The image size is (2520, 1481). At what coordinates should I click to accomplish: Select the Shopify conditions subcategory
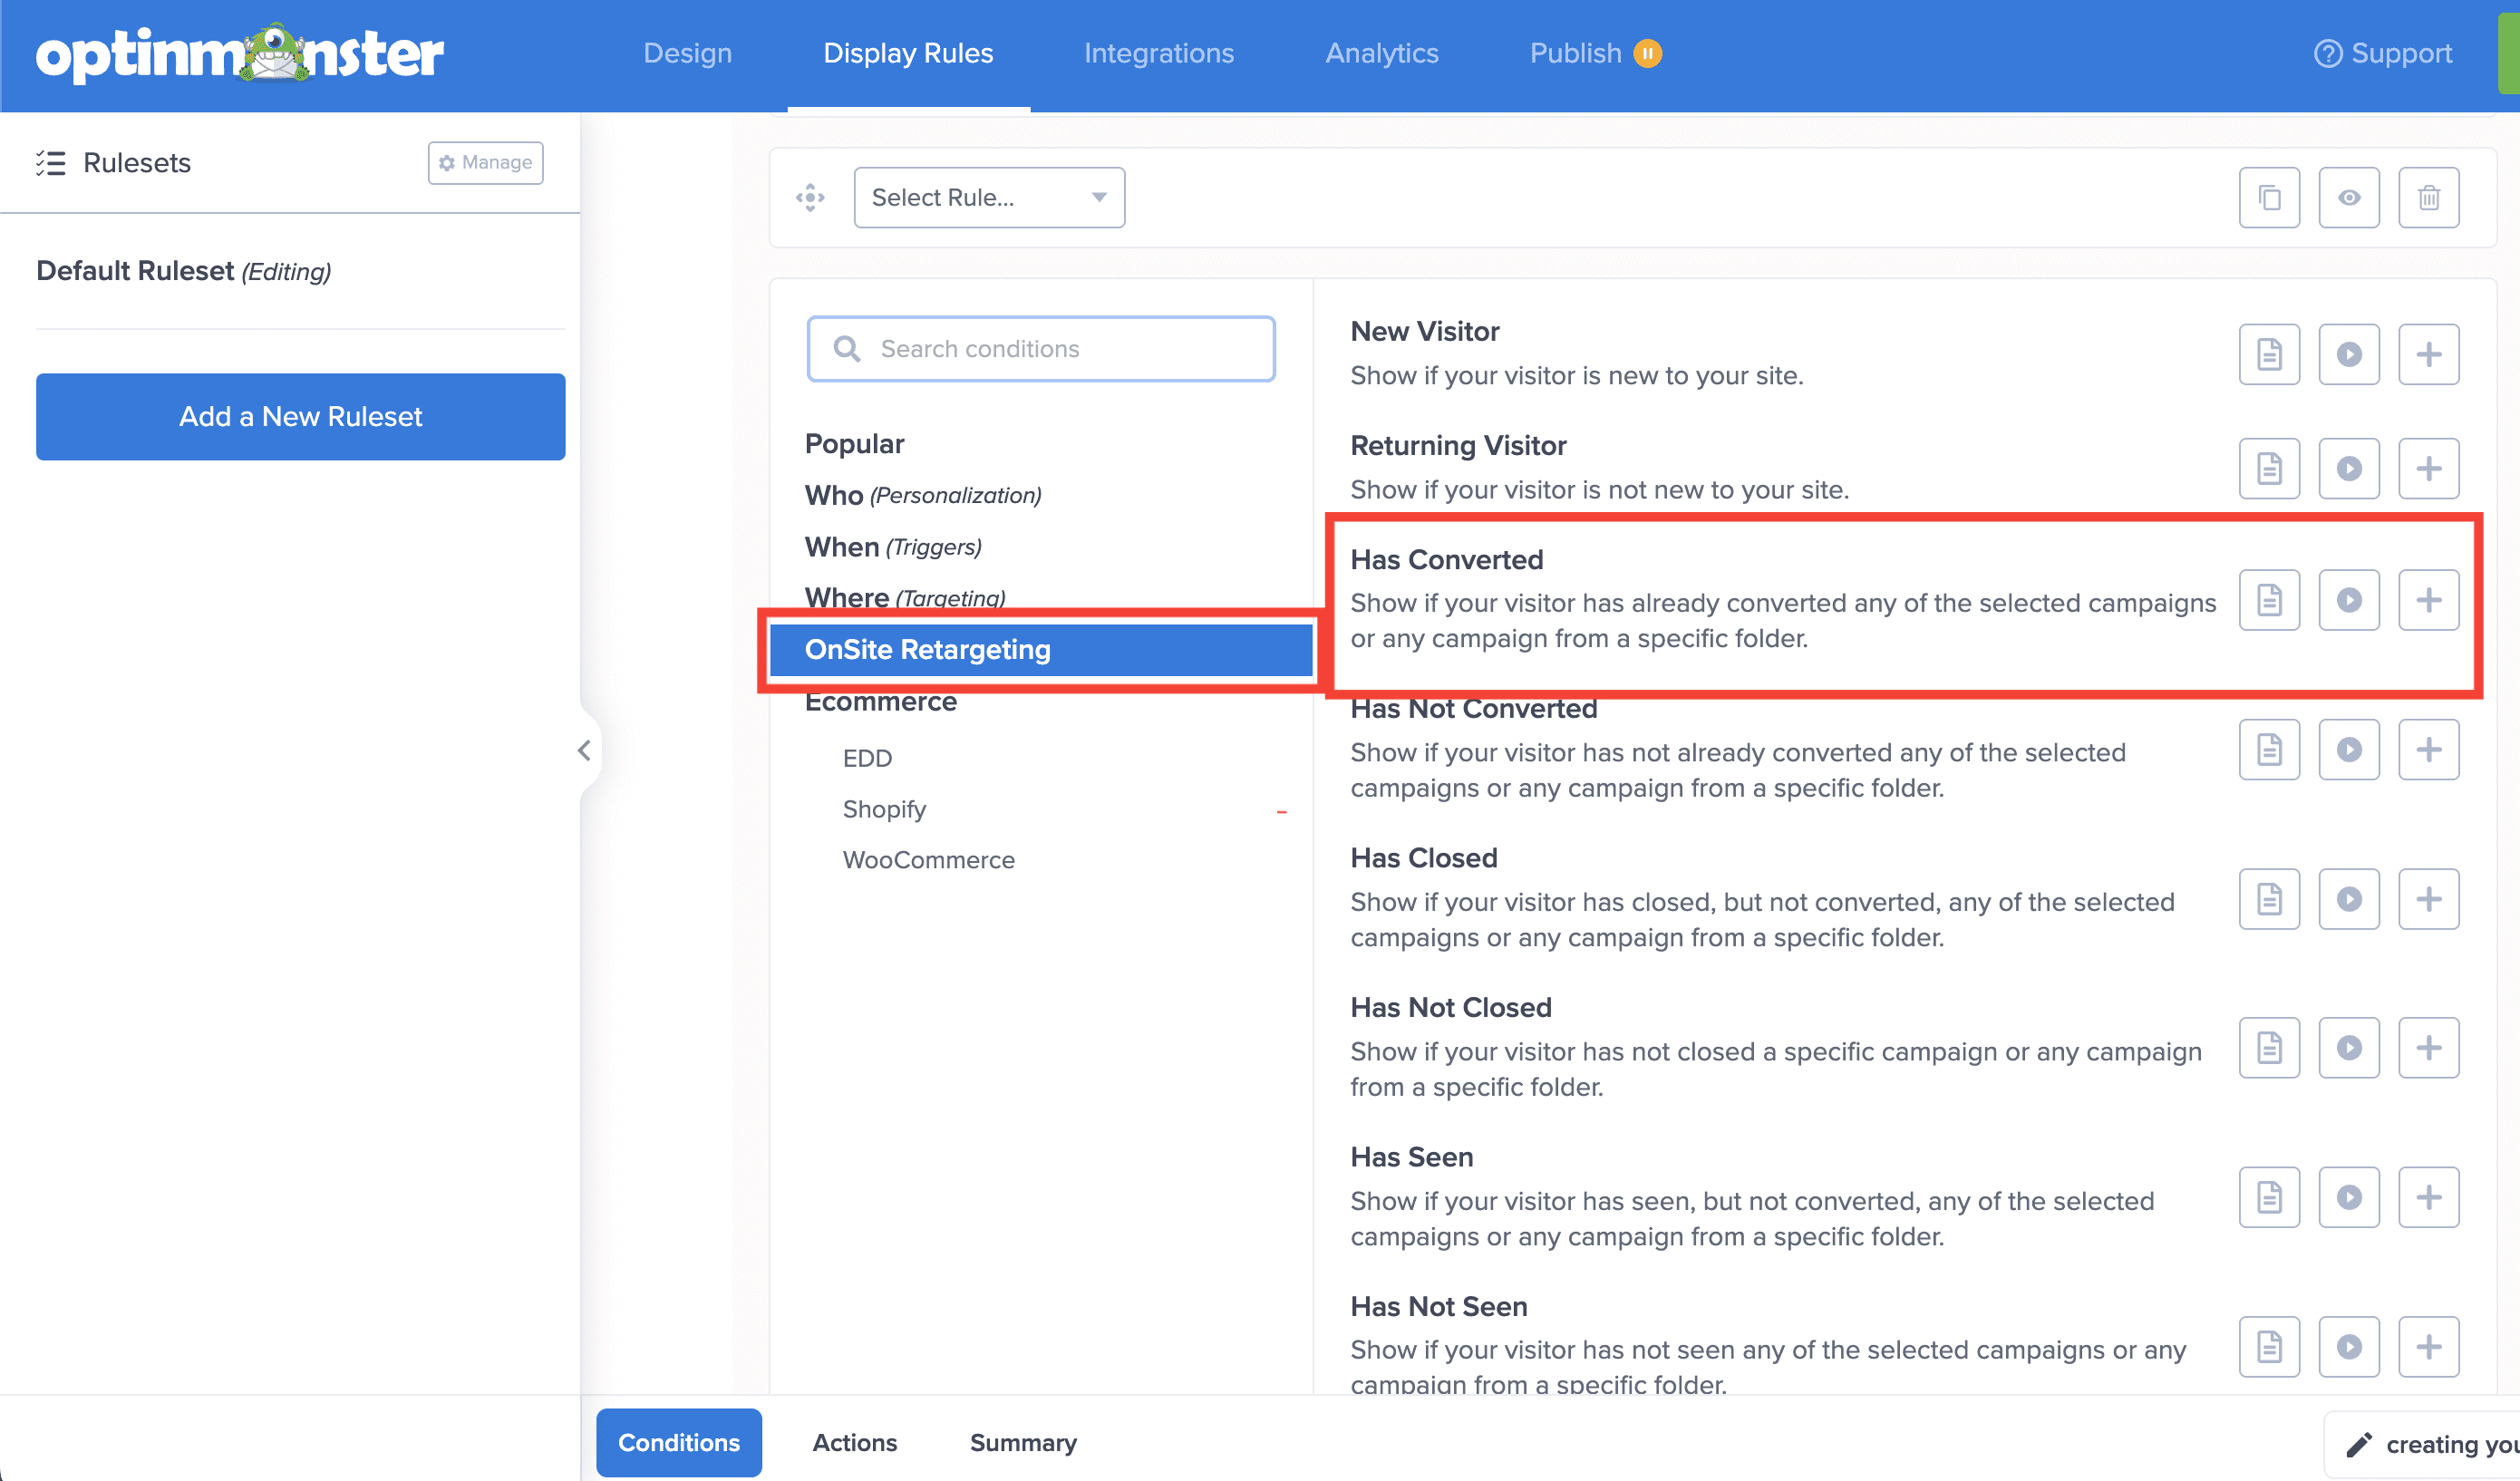point(884,809)
